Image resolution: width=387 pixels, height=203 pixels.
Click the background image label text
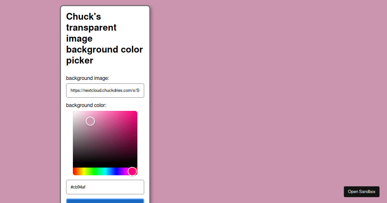pos(87,78)
